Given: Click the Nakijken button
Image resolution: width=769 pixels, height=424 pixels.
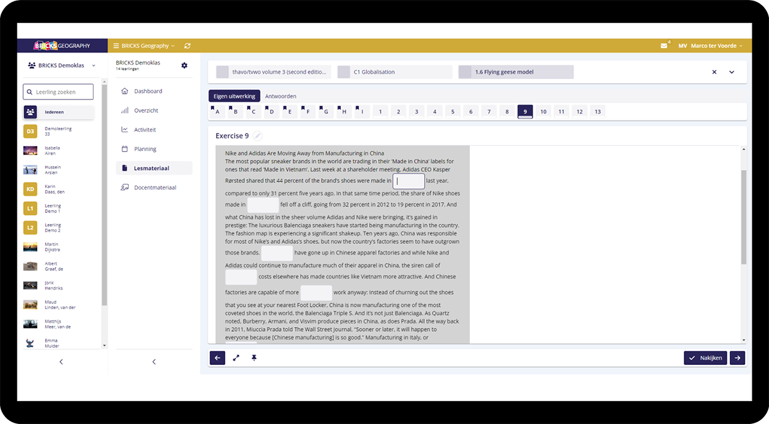Looking at the screenshot, I should [x=705, y=358].
